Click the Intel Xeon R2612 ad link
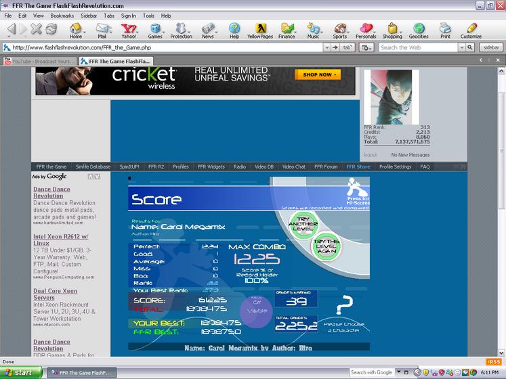This screenshot has height=379, width=506. point(61,240)
